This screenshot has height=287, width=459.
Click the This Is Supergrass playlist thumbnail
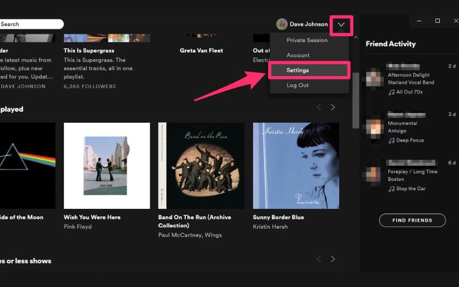pyautogui.click(x=107, y=38)
